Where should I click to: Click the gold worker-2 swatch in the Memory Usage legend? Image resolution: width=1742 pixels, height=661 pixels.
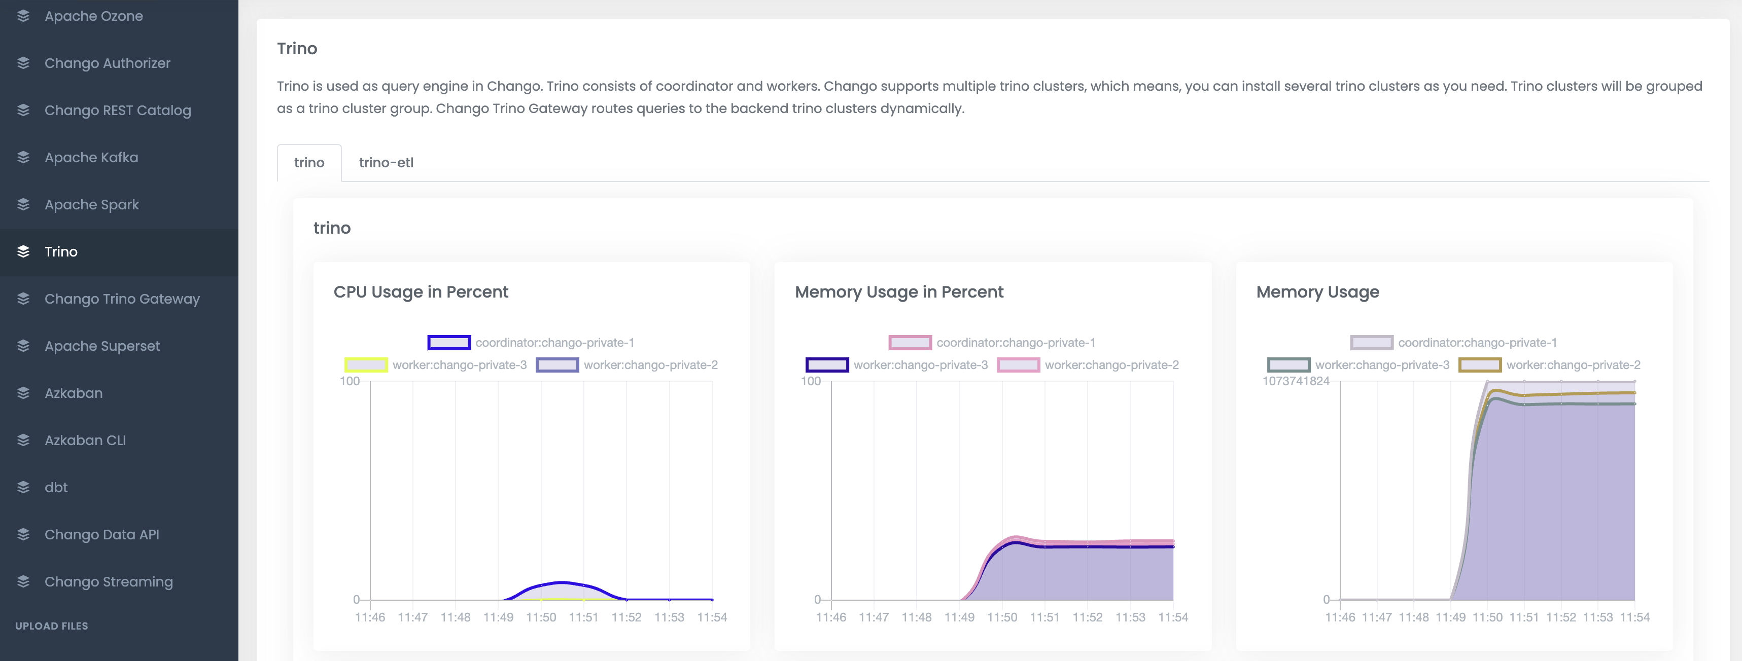(1480, 365)
